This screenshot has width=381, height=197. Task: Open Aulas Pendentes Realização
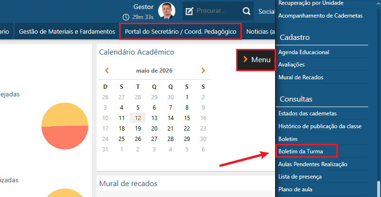pyautogui.click(x=313, y=164)
